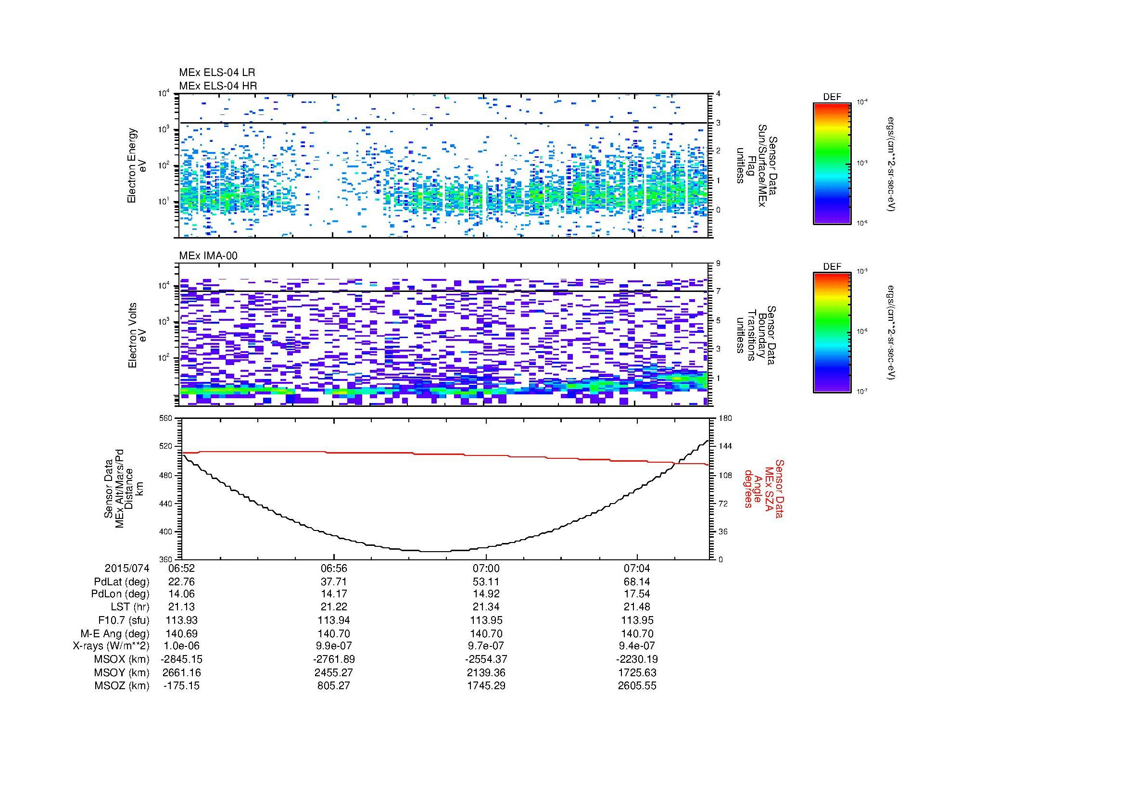1125x795 pixels.
Task: Click the lower colorbar units label
Action: pos(891,333)
